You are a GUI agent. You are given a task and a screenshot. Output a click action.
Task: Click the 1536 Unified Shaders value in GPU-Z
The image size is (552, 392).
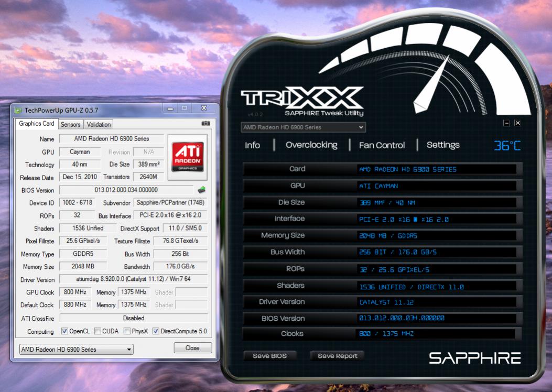tap(88, 228)
